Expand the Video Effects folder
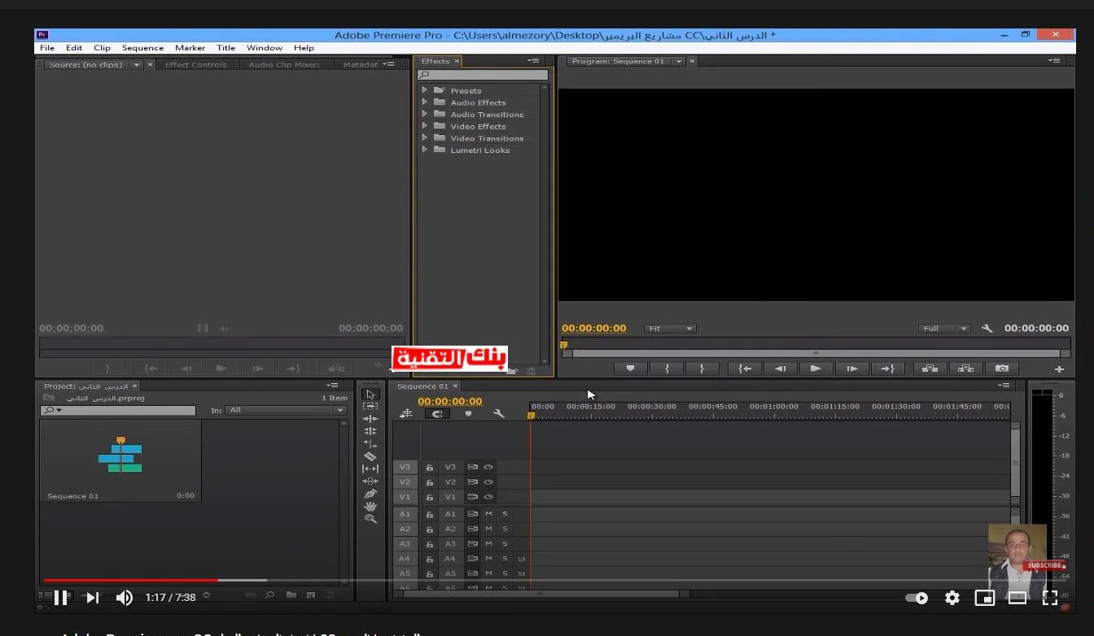1094x636 pixels. coord(424,126)
